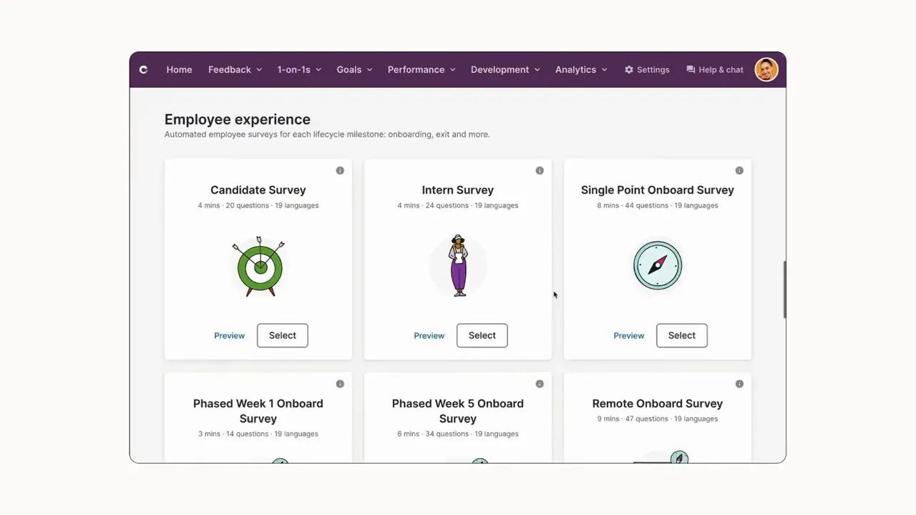Open info icon on Candidate Survey card
The width and height of the screenshot is (916, 515).
click(x=340, y=170)
